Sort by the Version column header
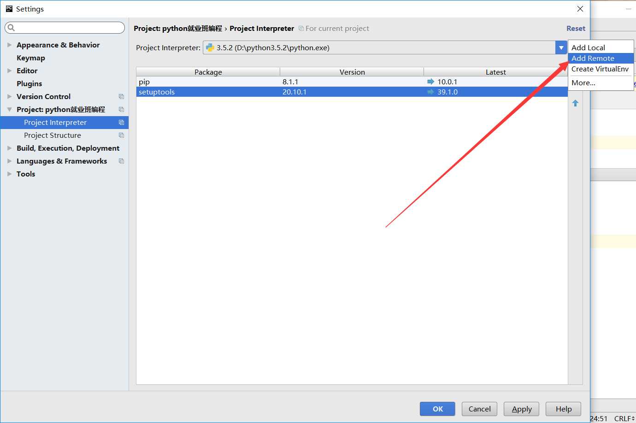Screen dimensions: 636x423 click(352, 72)
